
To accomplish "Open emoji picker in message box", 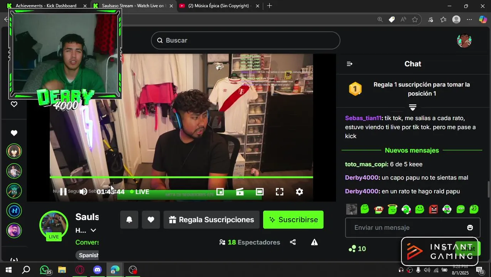I will click(x=470, y=228).
